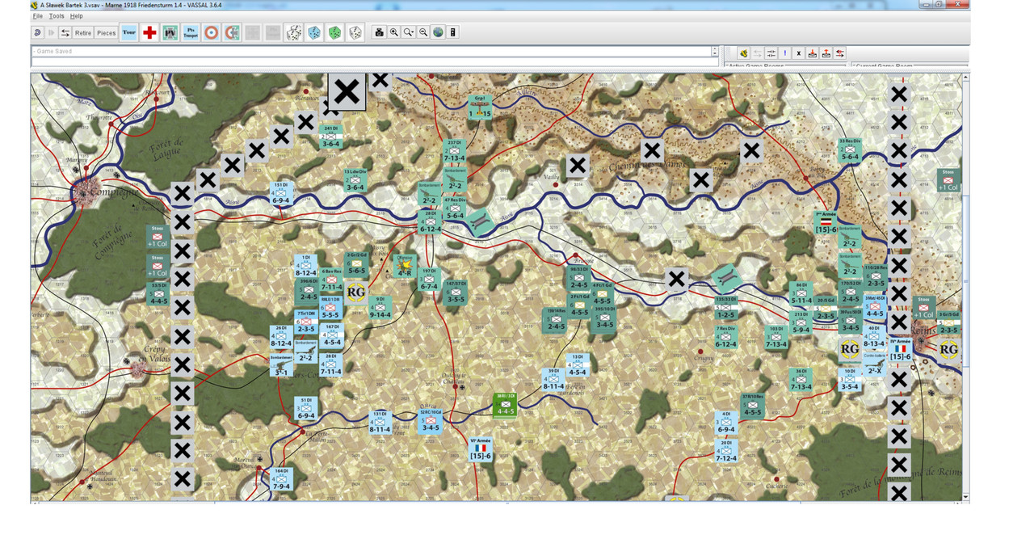Click the red and black swap arrows icon
Viewport: 1034px width, 560px height.
(840, 53)
